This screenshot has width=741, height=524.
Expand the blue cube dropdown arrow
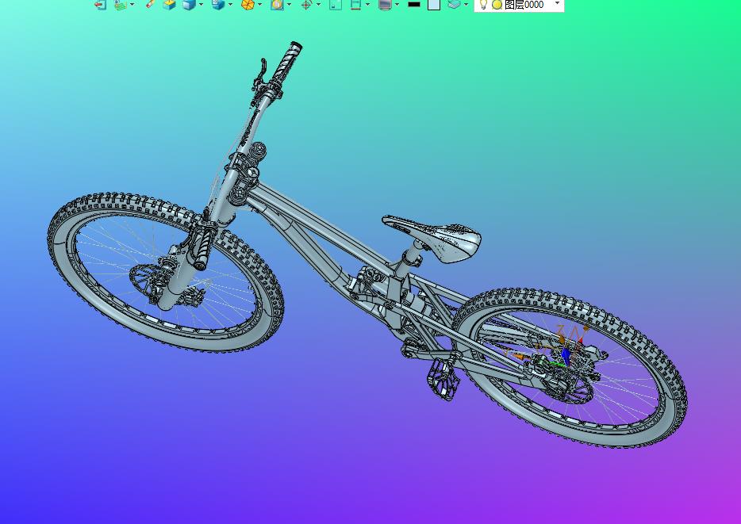(202, 4)
